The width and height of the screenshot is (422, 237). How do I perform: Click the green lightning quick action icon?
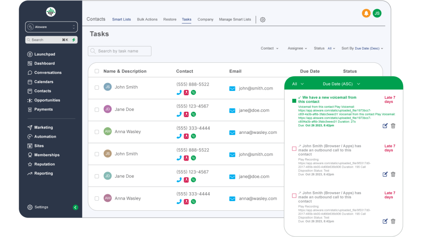[74, 40]
